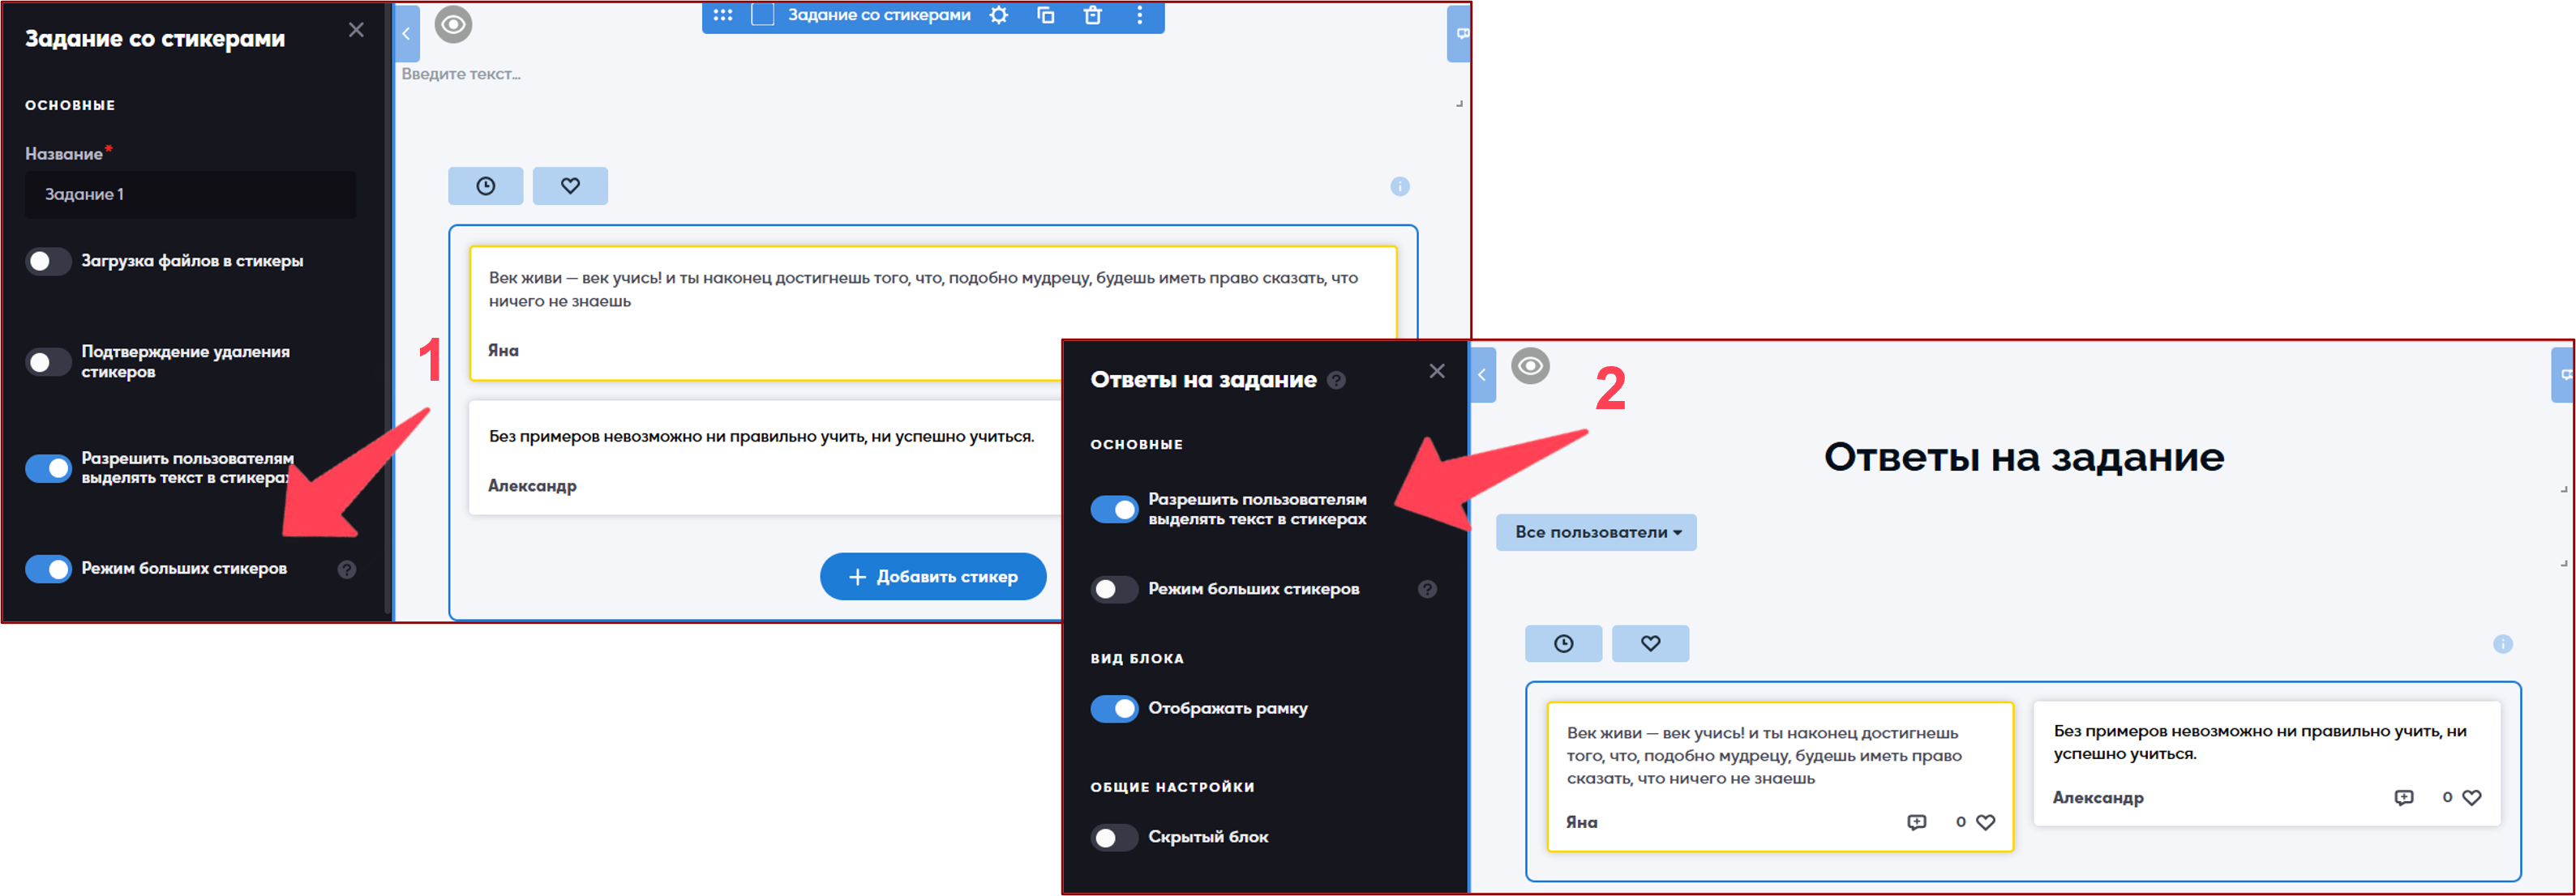Sort answers by time in second screenshot
2576x896 pixels.
(1563, 644)
